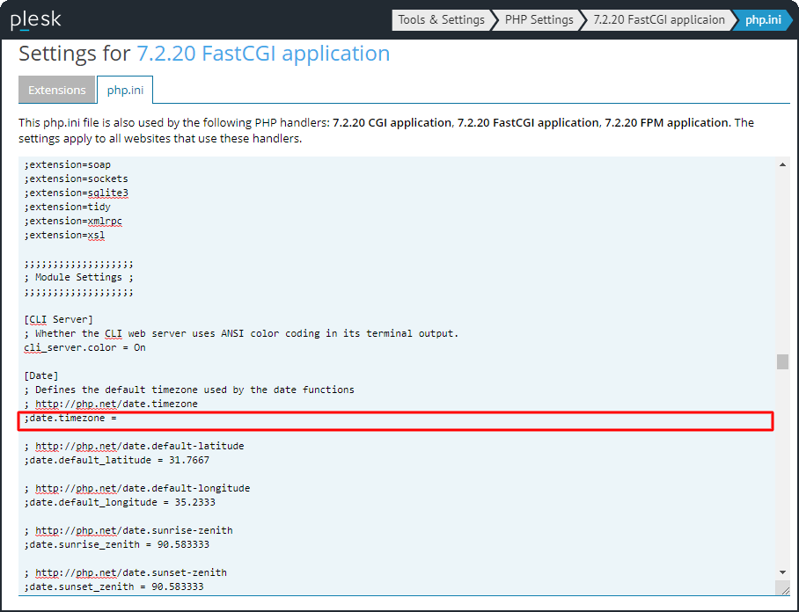Click the editor scrollbar down arrow
799x612 pixels.
[782, 572]
